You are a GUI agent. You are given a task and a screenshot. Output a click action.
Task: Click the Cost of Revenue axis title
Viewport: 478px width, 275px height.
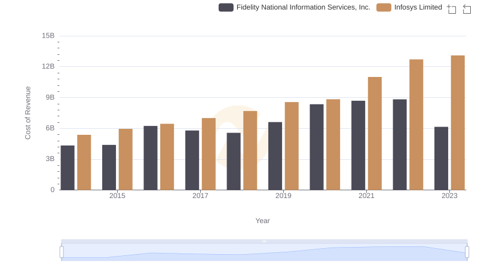pyautogui.click(x=27, y=113)
